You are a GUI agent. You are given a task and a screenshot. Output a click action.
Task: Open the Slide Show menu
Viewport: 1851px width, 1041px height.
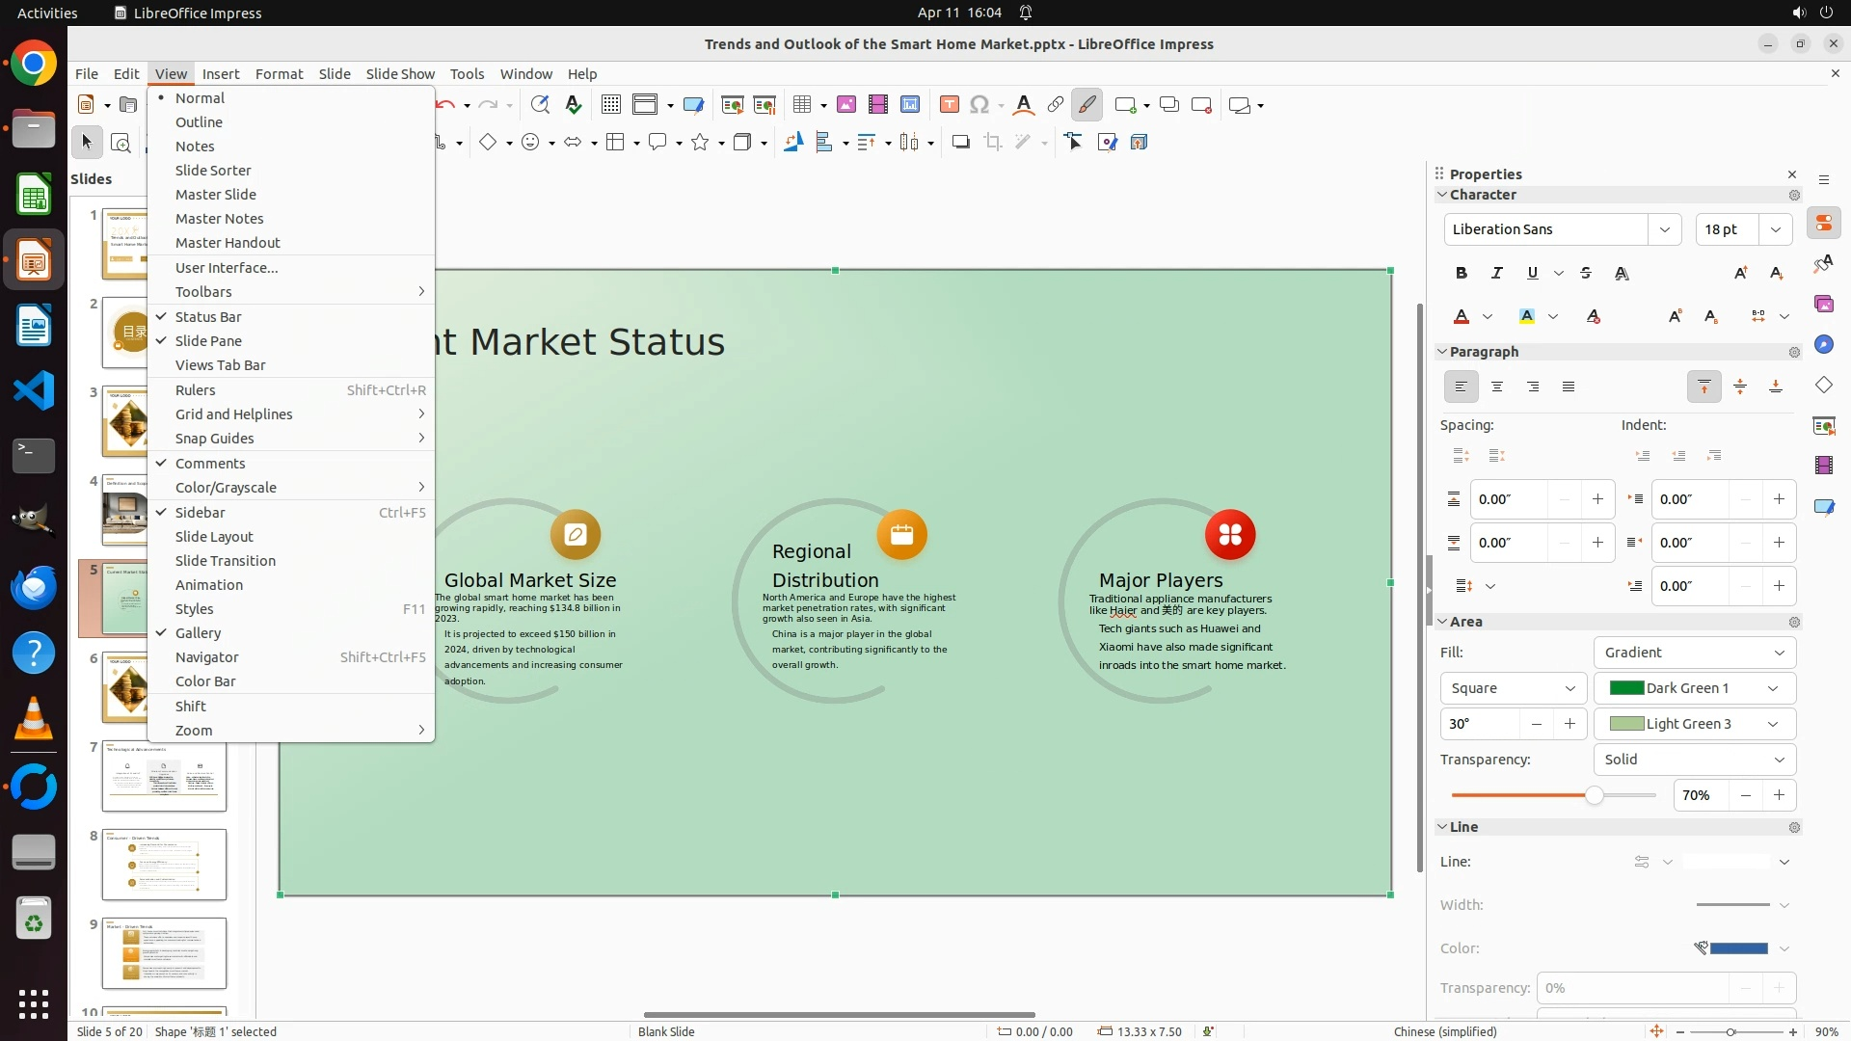coord(400,74)
